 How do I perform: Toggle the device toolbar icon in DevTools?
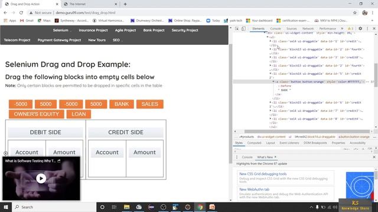pyautogui.click(x=243, y=29)
